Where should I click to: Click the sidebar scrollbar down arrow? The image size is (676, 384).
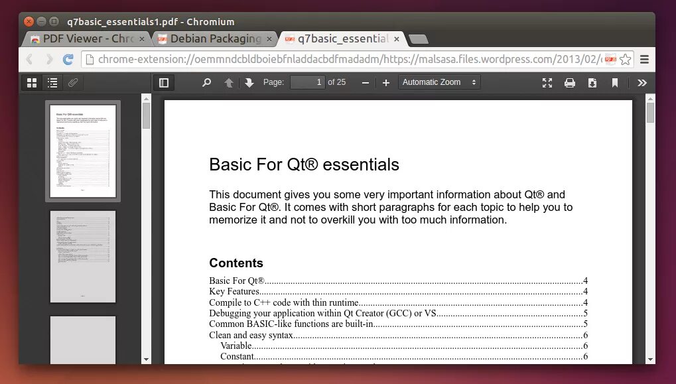(x=146, y=359)
